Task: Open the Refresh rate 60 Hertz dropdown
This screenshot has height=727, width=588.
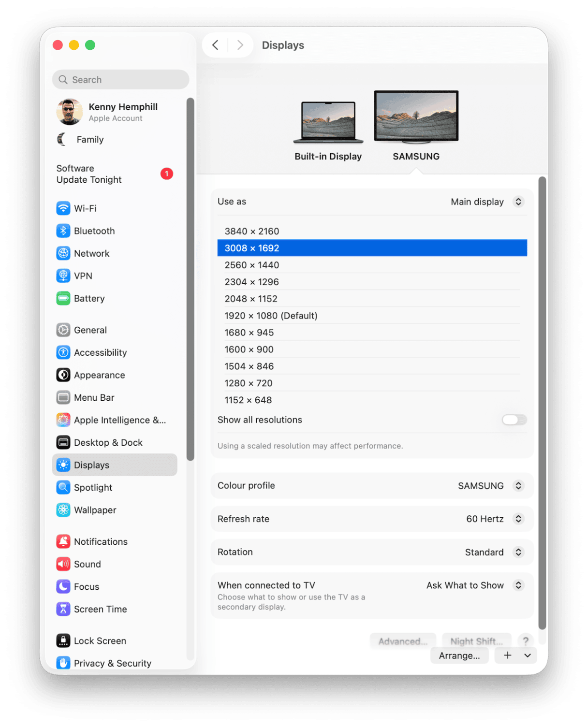Action: click(x=494, y=519)
